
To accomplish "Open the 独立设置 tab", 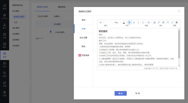I will [x=84, y=38].
